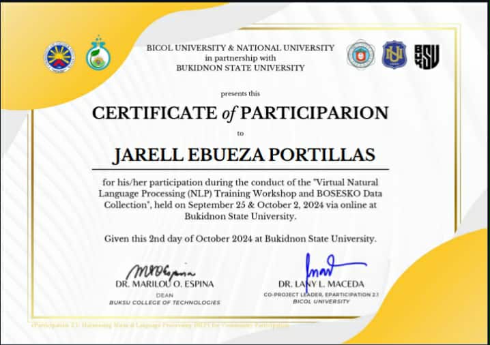Click the line with 'September 25 & October 2, 2024'
Screen dimensions: 490x345
pyautogui.click(x=240, y=205)
